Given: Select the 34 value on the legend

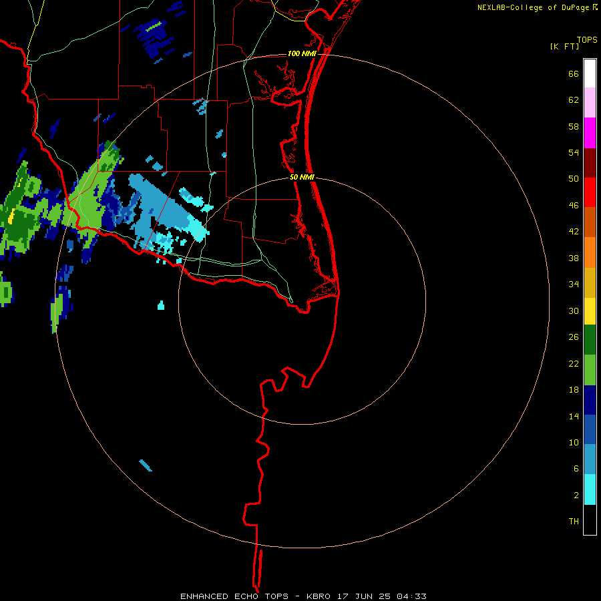Looking at the screenshot, I should click(x=574, y=284).
